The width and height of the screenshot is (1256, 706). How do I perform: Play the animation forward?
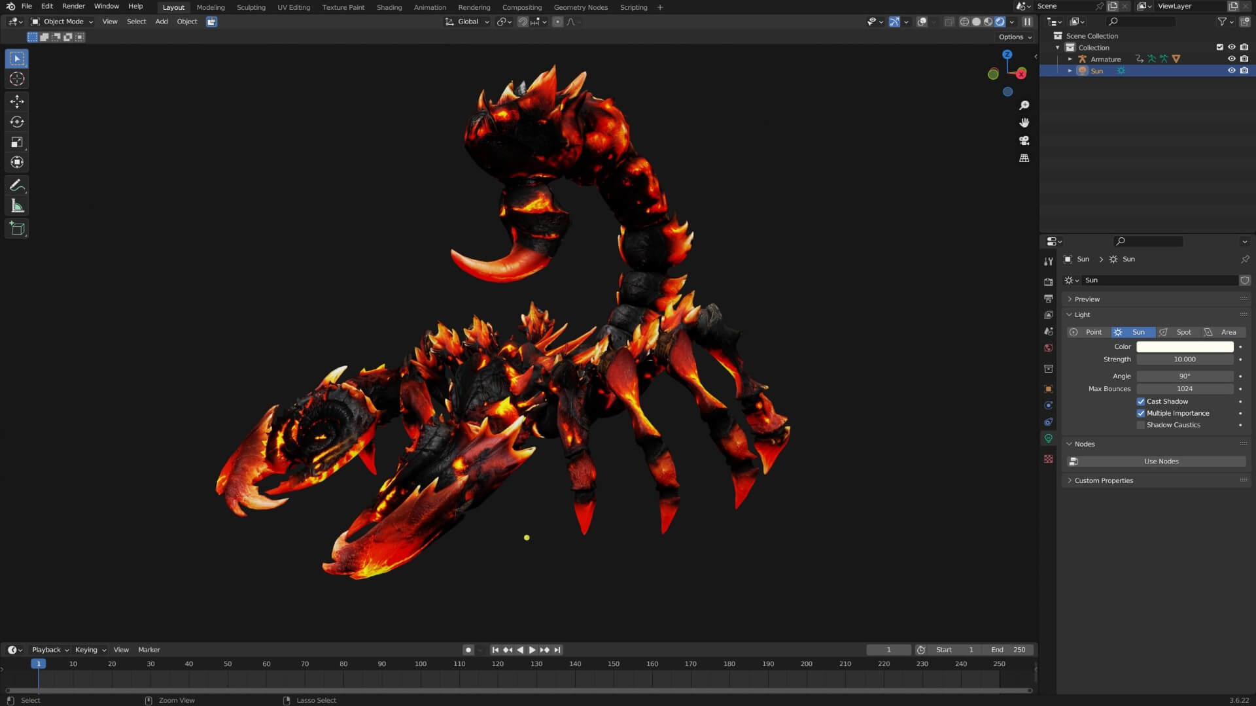coord(532,650)
